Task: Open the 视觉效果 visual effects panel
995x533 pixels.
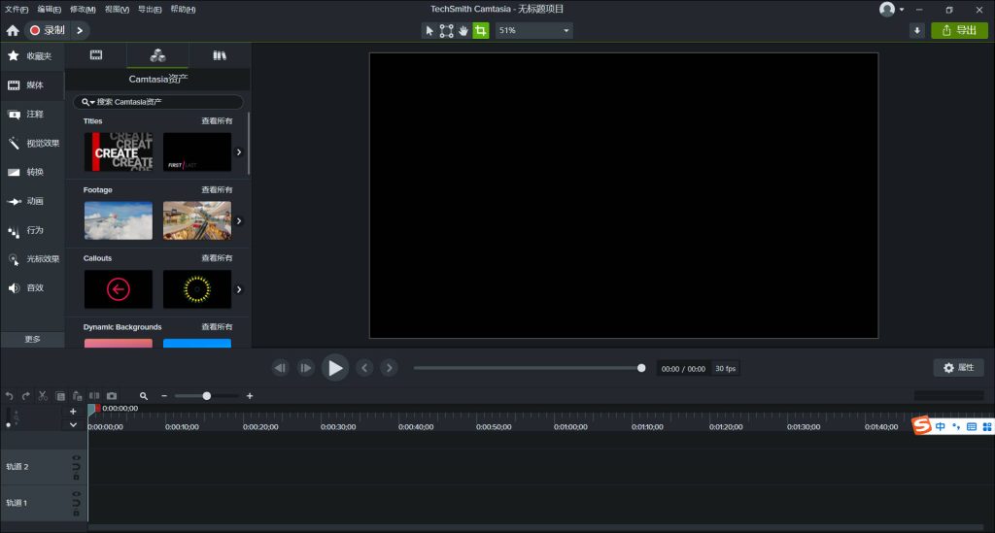Action: pos(32,144)
